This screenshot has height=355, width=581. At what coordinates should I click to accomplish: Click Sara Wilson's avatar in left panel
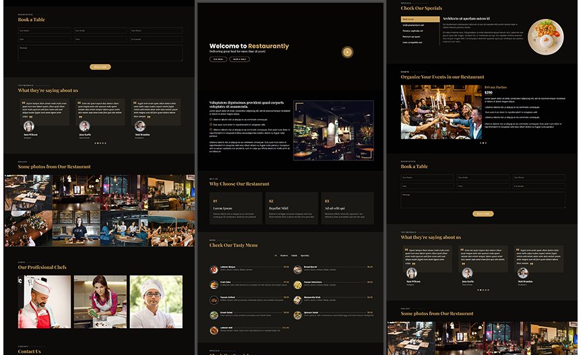pos(29,126)
